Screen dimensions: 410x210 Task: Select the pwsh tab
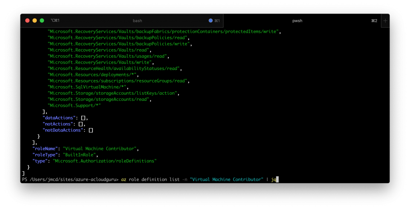pos(297,20)
